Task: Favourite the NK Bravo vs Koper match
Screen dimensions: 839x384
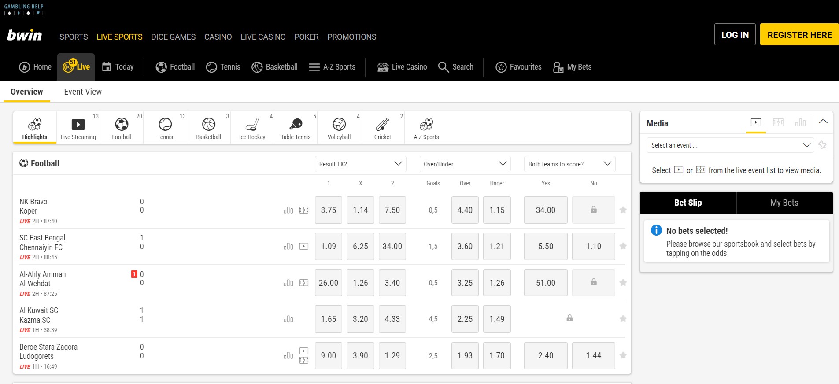Action: (x=623, y=210)
